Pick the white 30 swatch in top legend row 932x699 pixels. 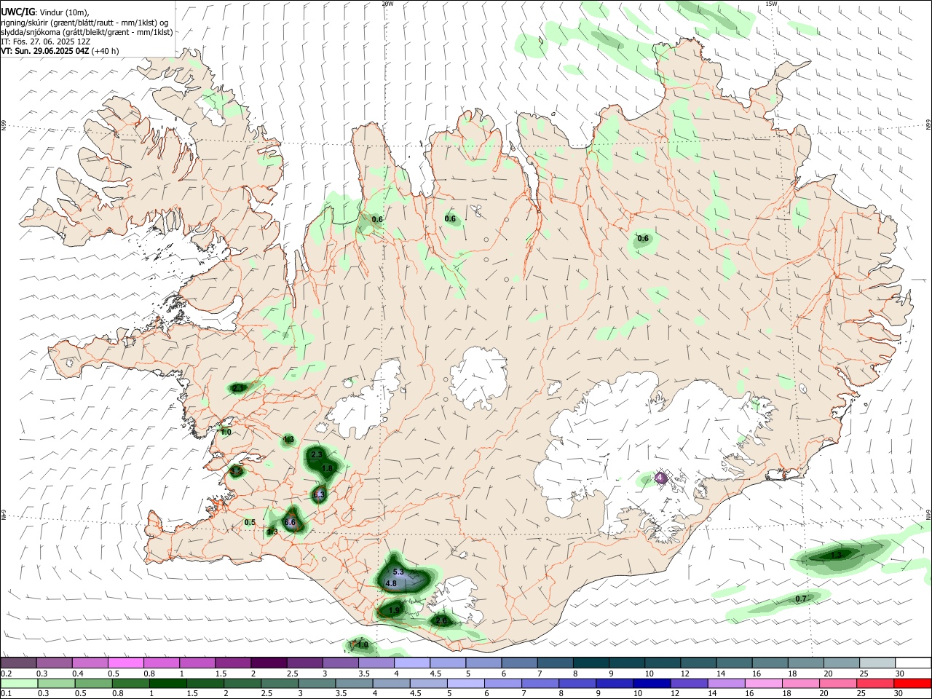point(913,663)
